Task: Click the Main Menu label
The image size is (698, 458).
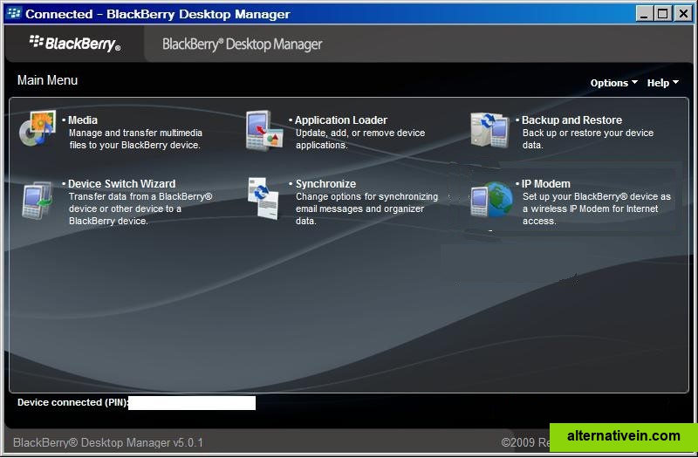Action: [47, 80]
